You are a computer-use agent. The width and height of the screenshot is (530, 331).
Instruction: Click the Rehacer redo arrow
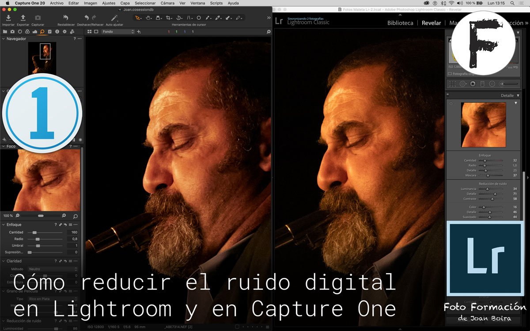pos(94,18)
